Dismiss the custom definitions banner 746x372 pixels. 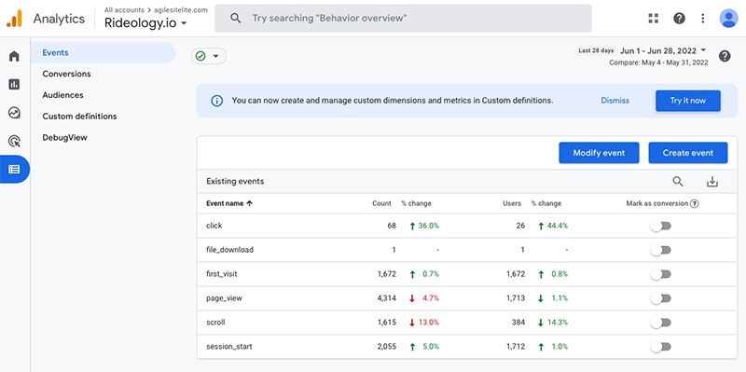coord(615,101)
